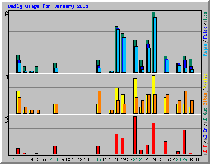The width and height of the screenshot is (210, 164).
Task: Click the green hits bar for day 5
Action: pyautogui.click(x=37, y=69)
